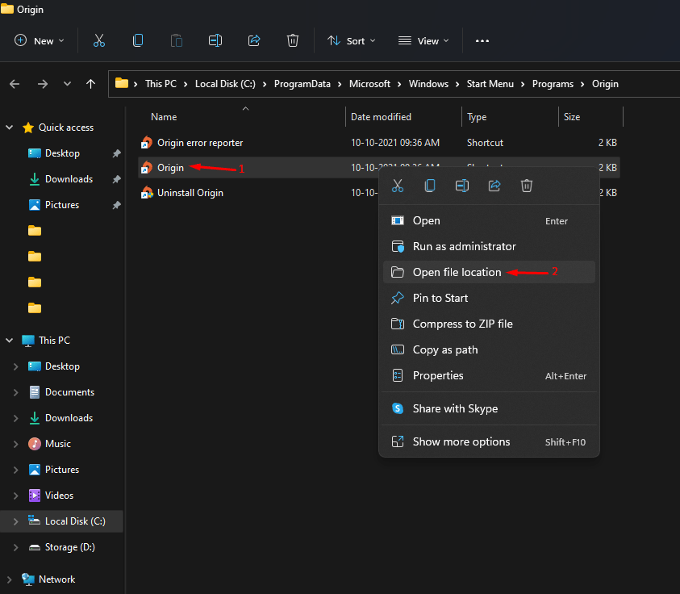Click the Origin error reporter shortcut icon

pyautogui.click(x=147, y=143)
